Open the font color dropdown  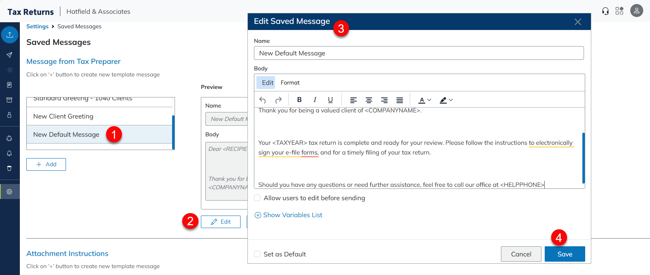[x=425, y=100]
